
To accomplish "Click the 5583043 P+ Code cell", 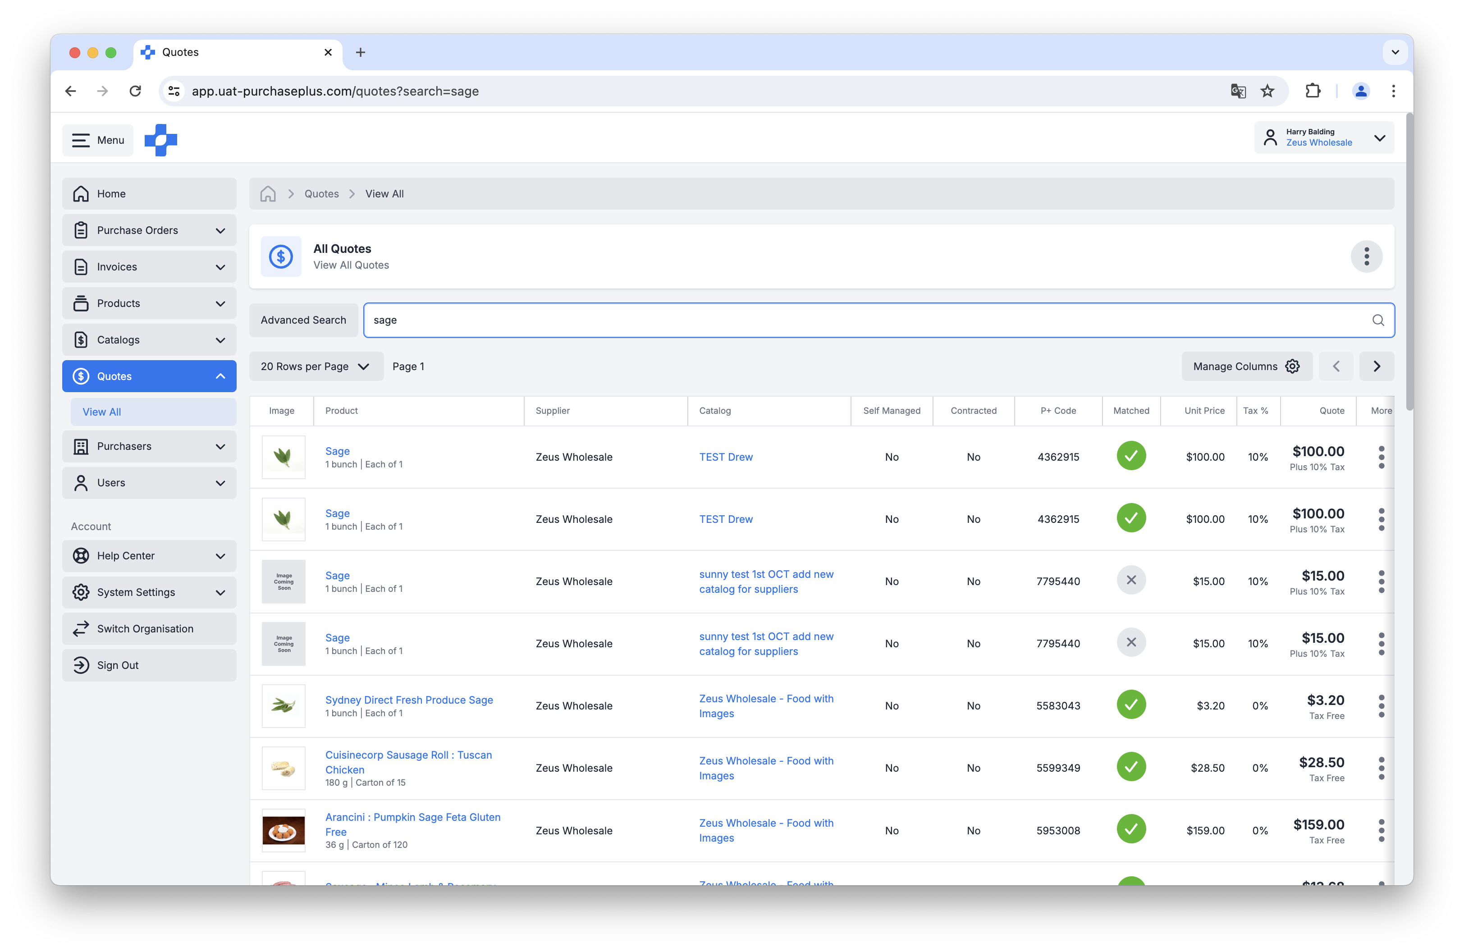I will 1057,706.
